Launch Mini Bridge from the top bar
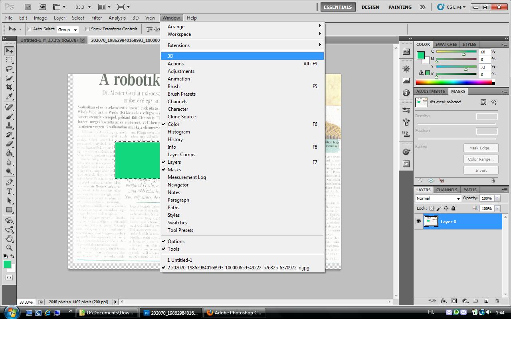511x359 pixels. [x=42, y=7]
